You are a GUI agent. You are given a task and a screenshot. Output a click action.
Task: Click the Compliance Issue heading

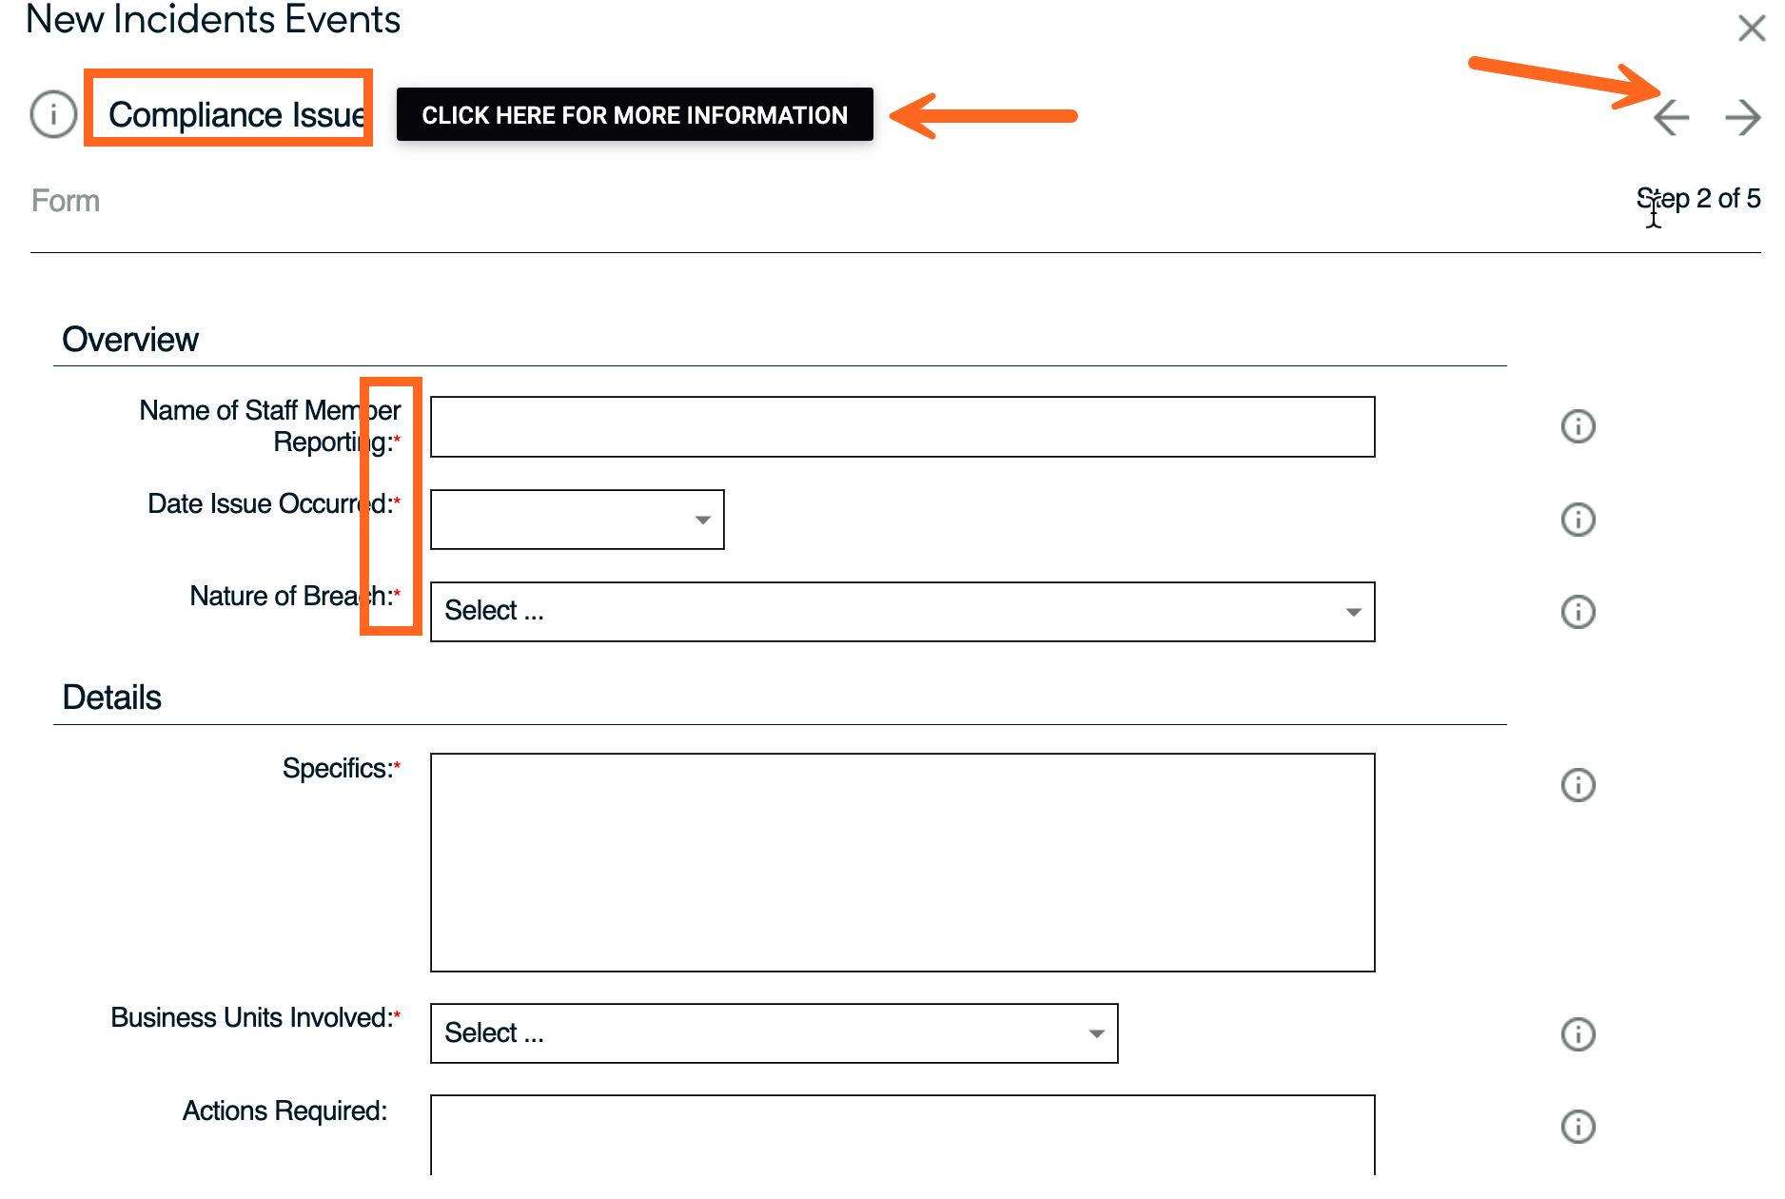pos(236,115)
